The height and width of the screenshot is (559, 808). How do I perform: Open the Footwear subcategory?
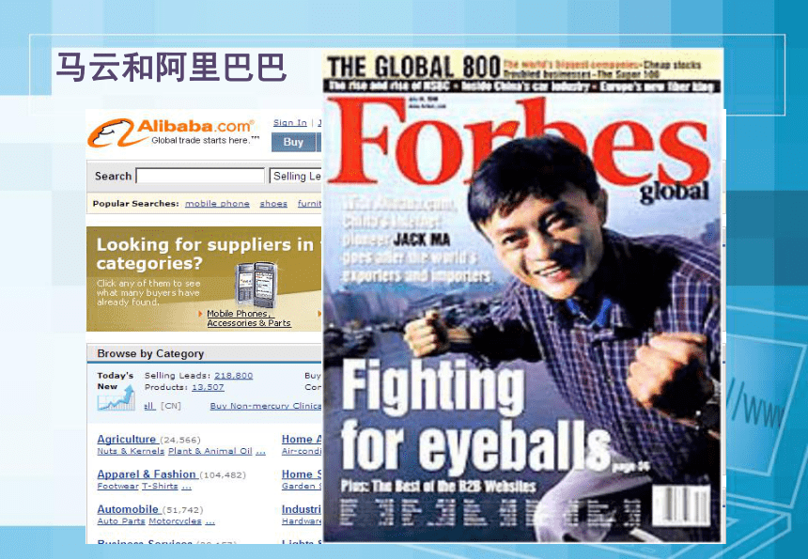(x=117, y=487)
